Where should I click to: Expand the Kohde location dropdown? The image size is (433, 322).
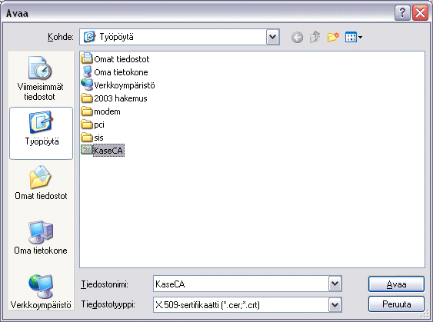[273, 37]
